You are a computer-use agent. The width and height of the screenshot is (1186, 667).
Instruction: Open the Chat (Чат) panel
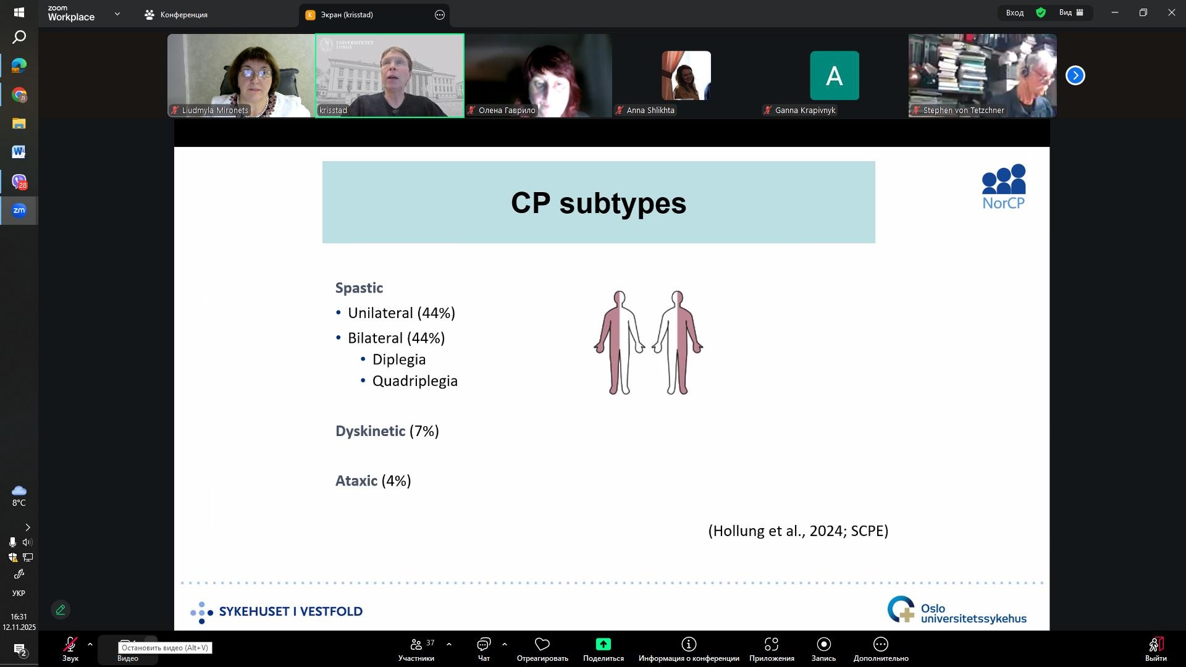(x=484, y=645)
